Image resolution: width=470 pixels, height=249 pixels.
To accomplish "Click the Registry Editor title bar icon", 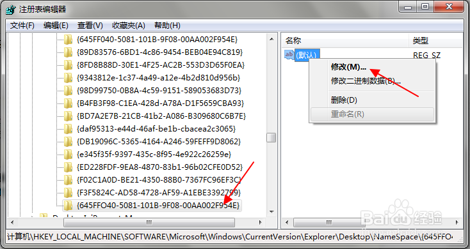I will [x=11, y=10].
